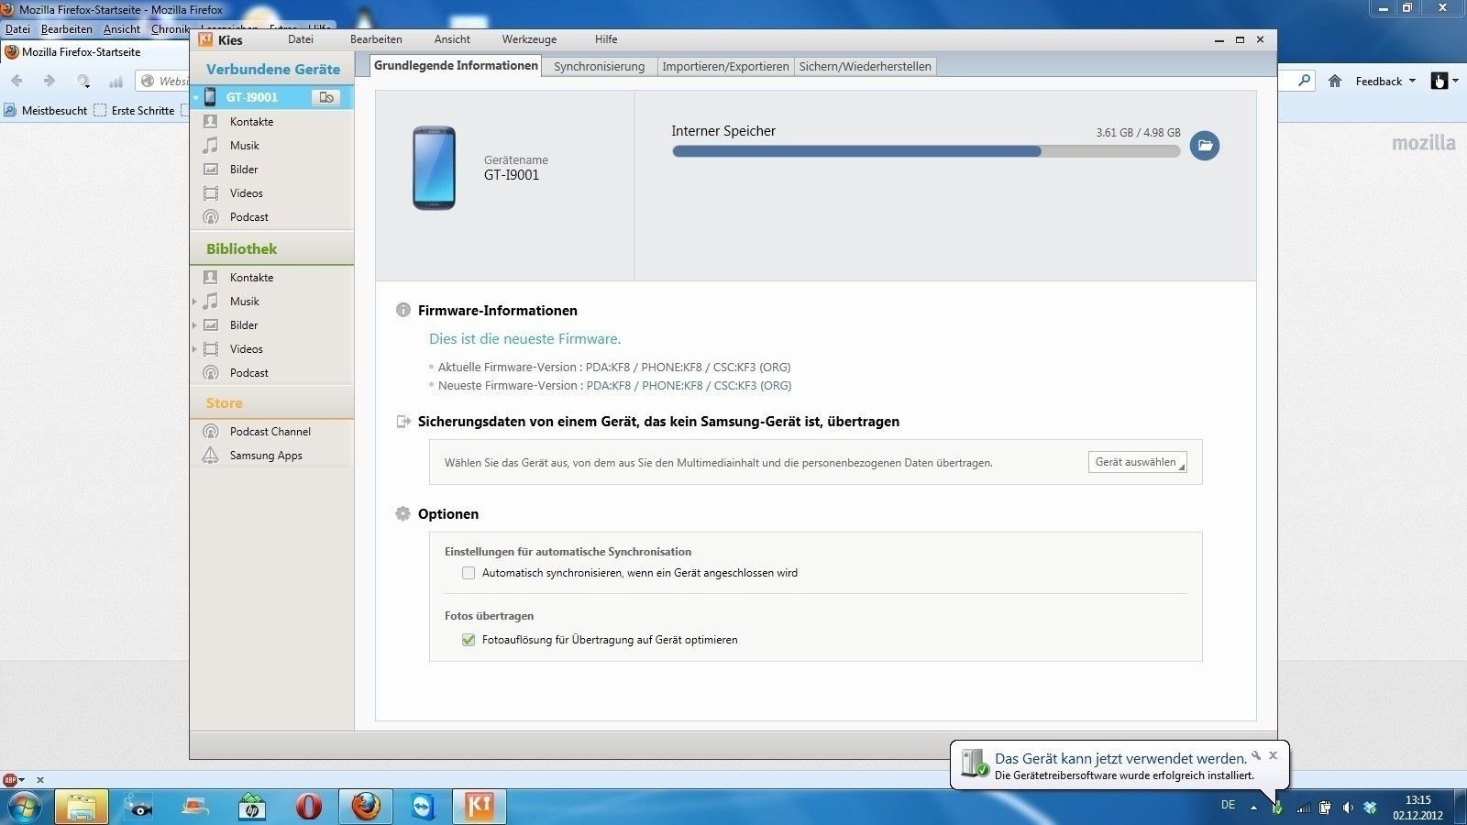Image resolution: width=1467 pixels, height=825 pixels.
Task: Open Windows Explorer from taskbar
Action: 82,807
